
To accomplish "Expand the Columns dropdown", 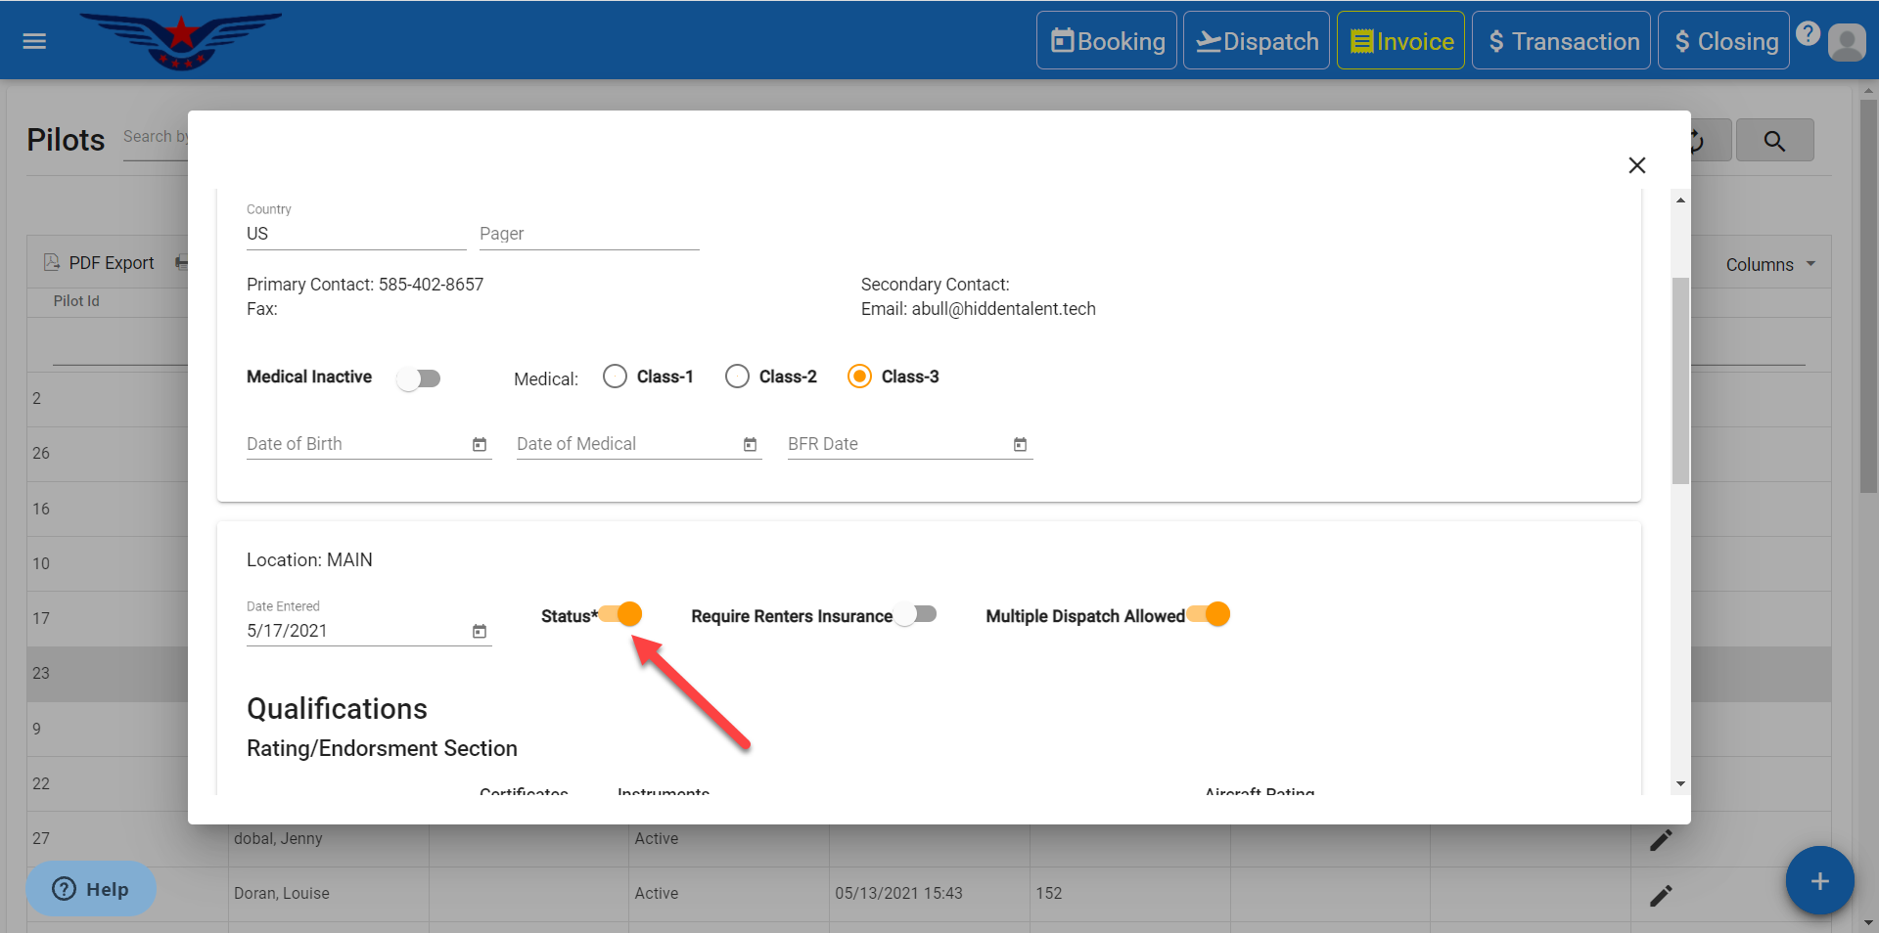I will [x=1769, y=265].
